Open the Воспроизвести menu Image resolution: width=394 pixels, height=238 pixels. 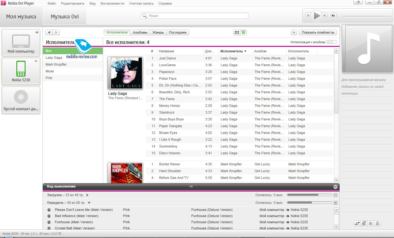tap(112, 3)
